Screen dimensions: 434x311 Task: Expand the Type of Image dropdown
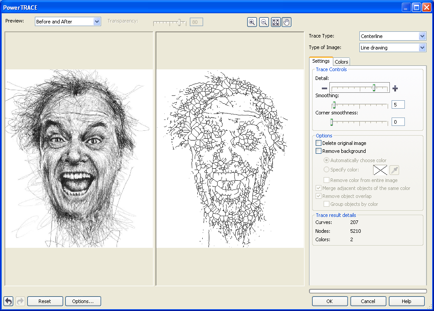[x=392, y=48]
